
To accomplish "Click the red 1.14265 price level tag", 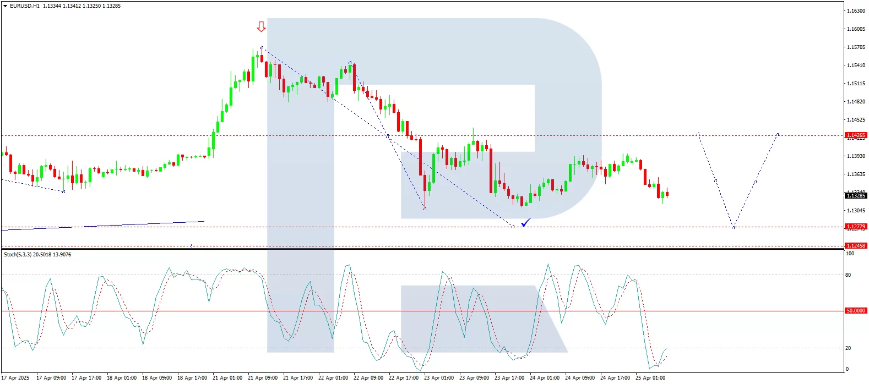I will pyautogui.click(x=855, y=135).
